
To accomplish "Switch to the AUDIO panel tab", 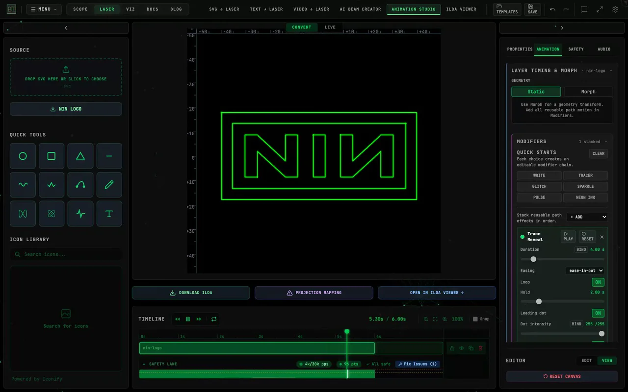I will (604, 49).
